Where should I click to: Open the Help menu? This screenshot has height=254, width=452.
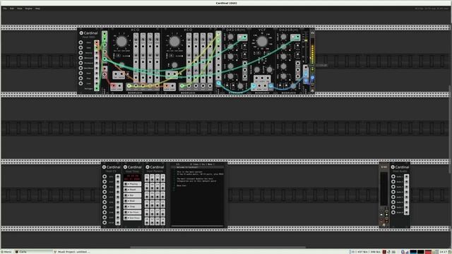coord(37,8)
